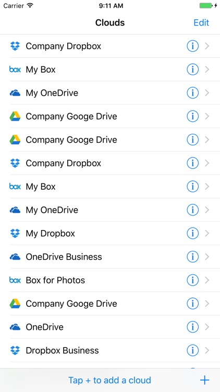The width and height of the screenshot is (220, 392).
Task: Show info for the topmost Company Dropbox entry
Action: (x=192, y=46)
